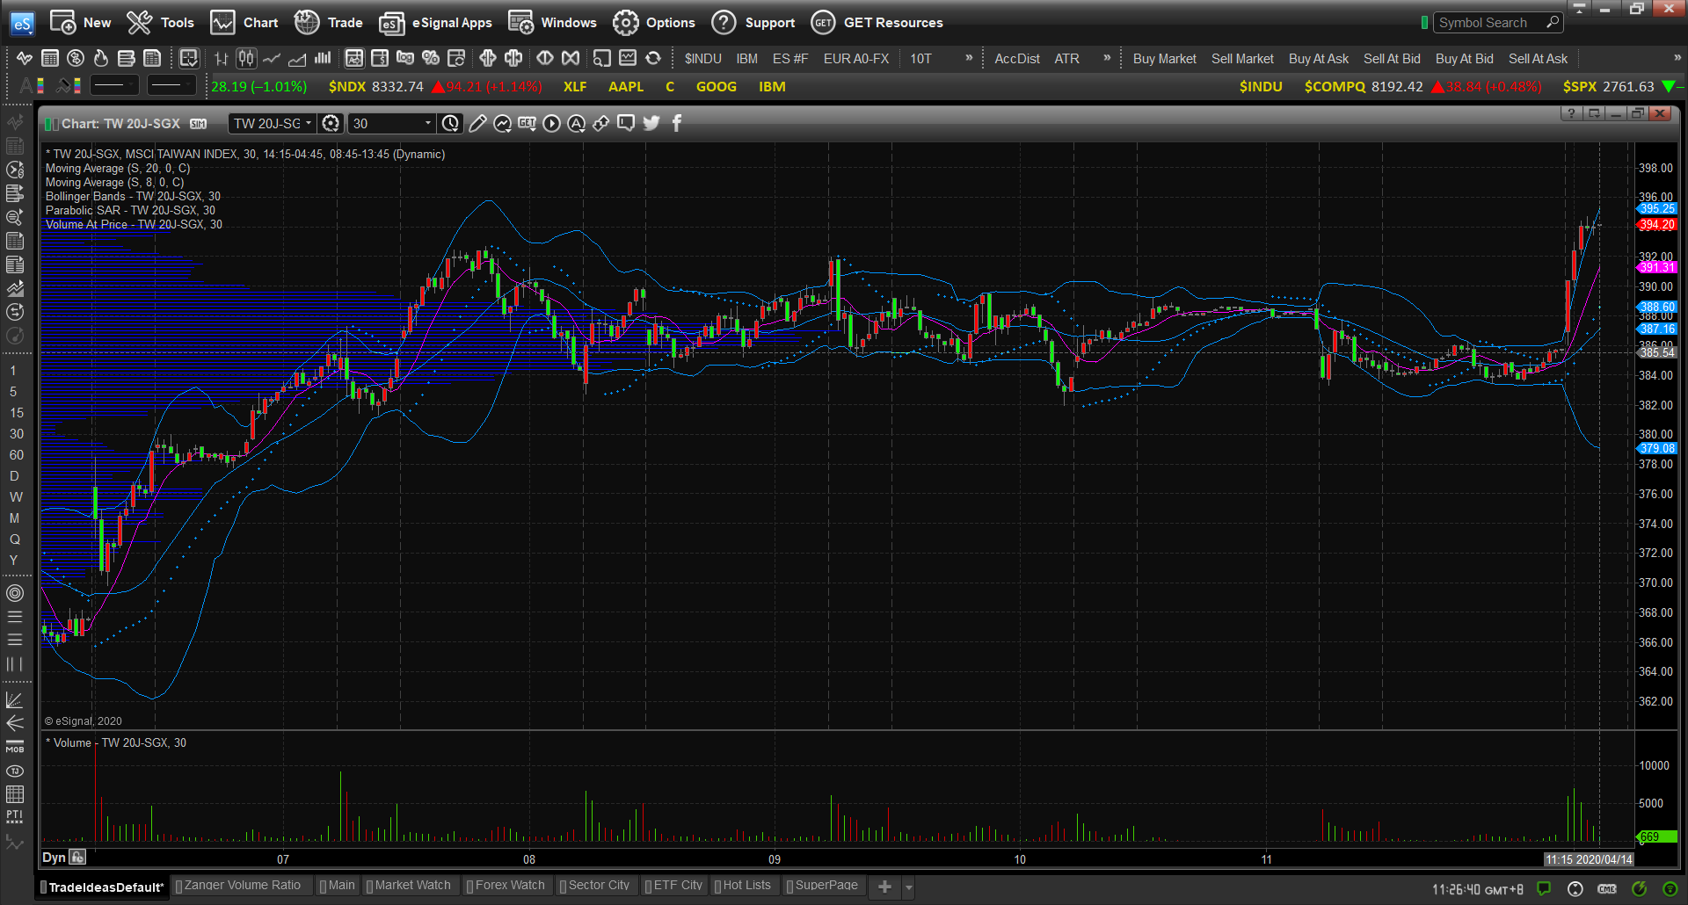Select the histogram chart type icon

click(x=323, y=59)
